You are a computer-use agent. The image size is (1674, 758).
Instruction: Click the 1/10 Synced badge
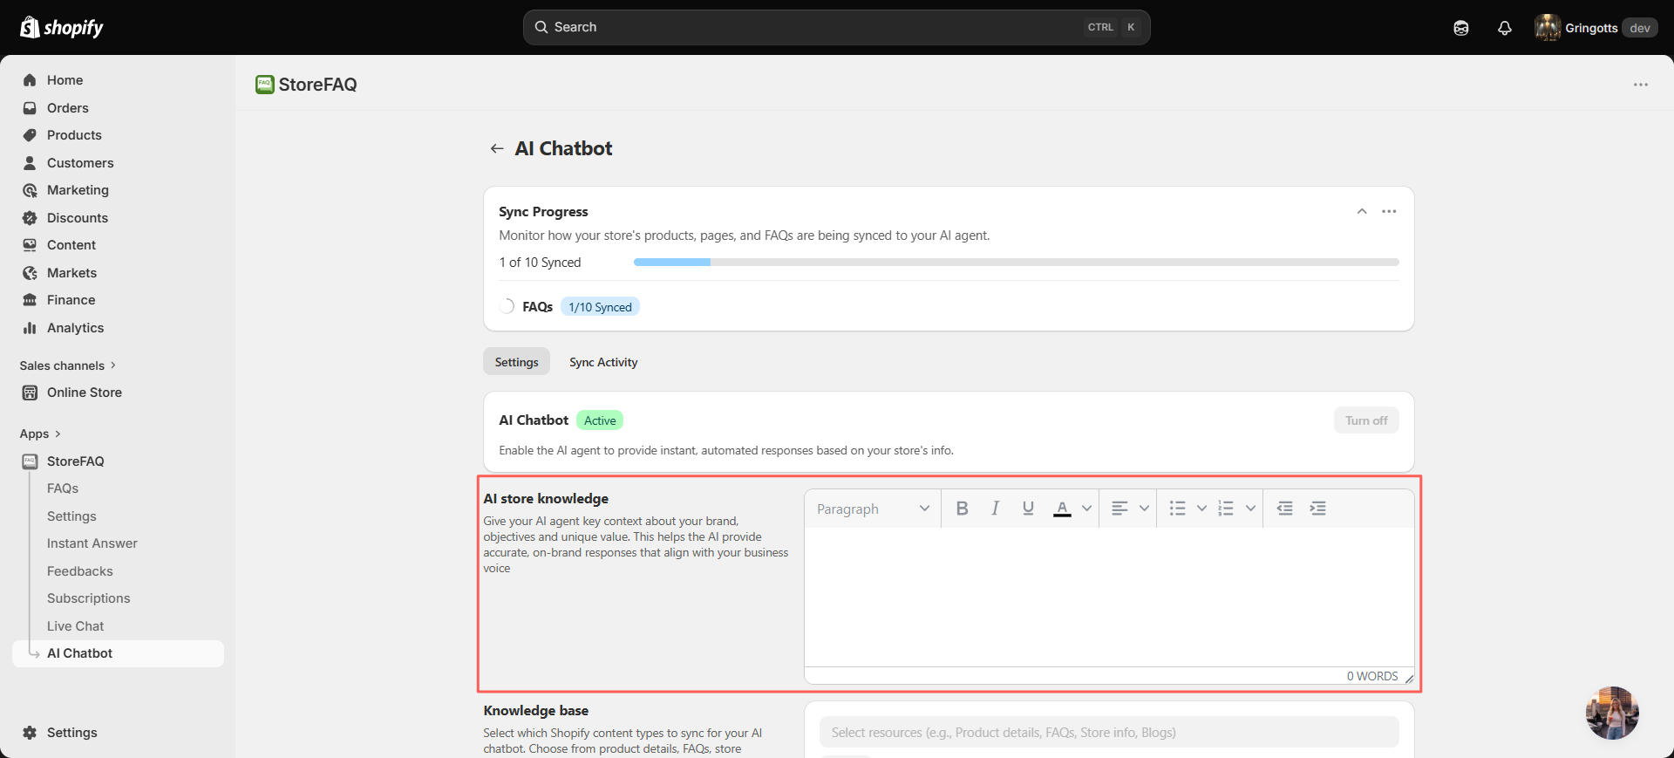[x=600, y=307]
